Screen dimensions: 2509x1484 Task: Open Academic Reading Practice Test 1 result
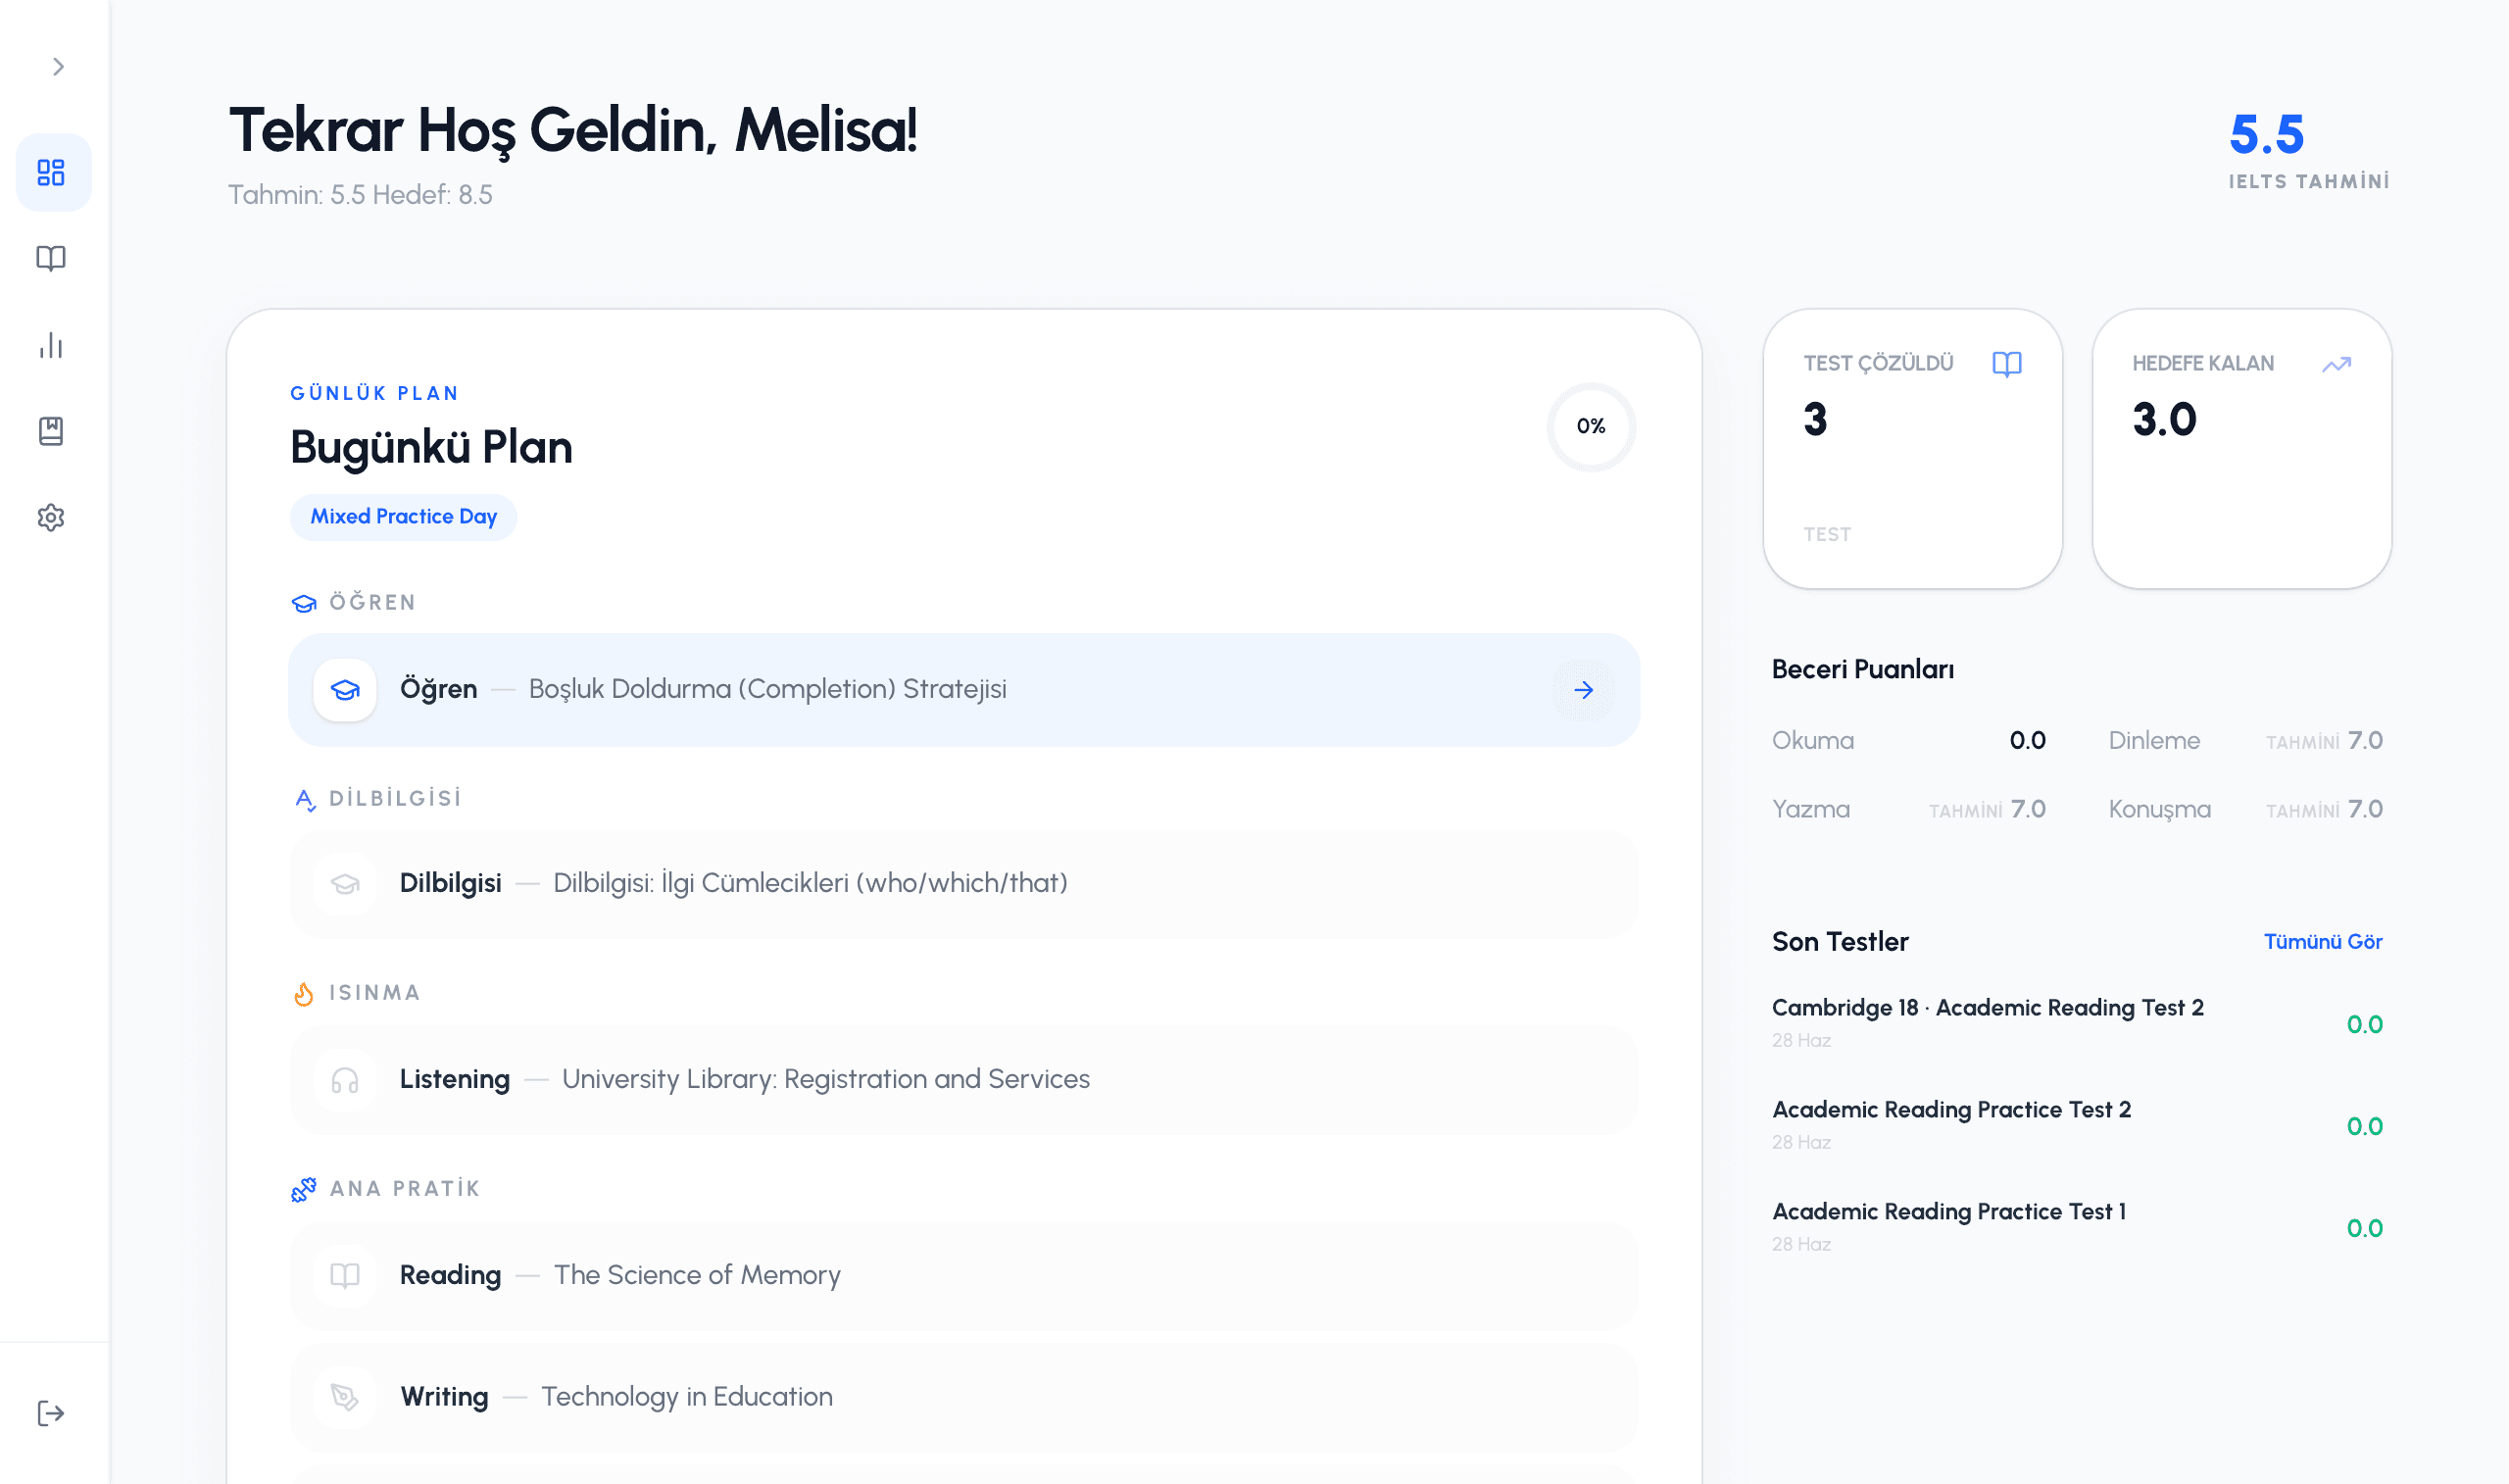click(2076, 1227)
